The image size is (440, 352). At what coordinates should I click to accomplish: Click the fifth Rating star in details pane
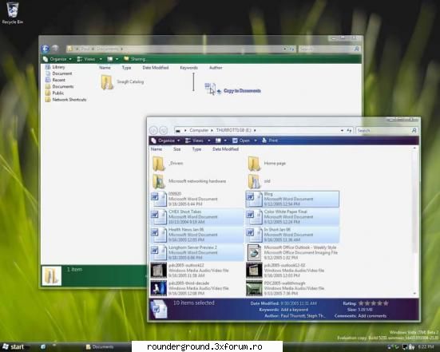(386, 303)
